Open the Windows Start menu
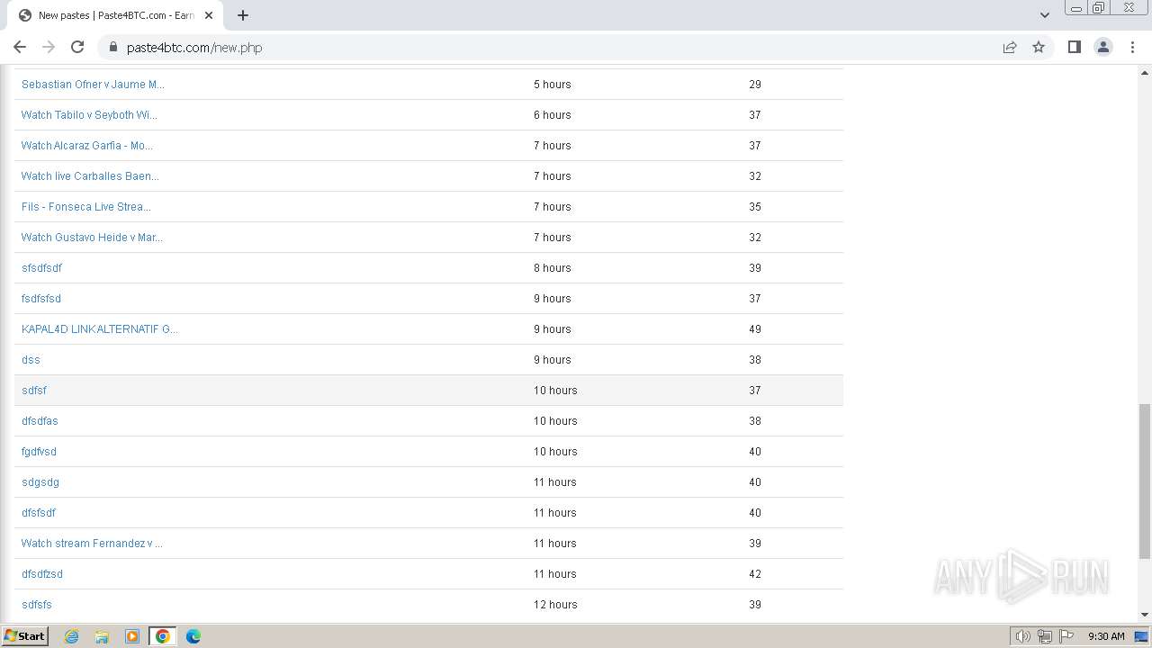 [25, 635]
